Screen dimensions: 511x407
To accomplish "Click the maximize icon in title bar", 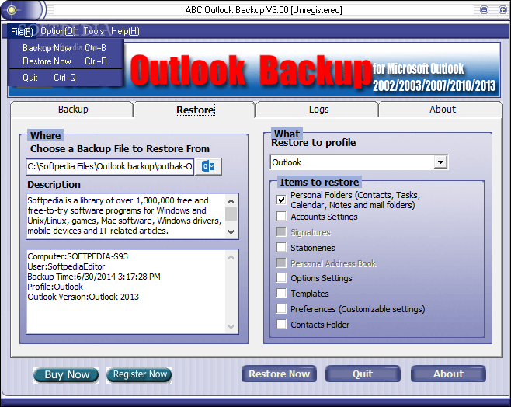I will pos(503,10).
